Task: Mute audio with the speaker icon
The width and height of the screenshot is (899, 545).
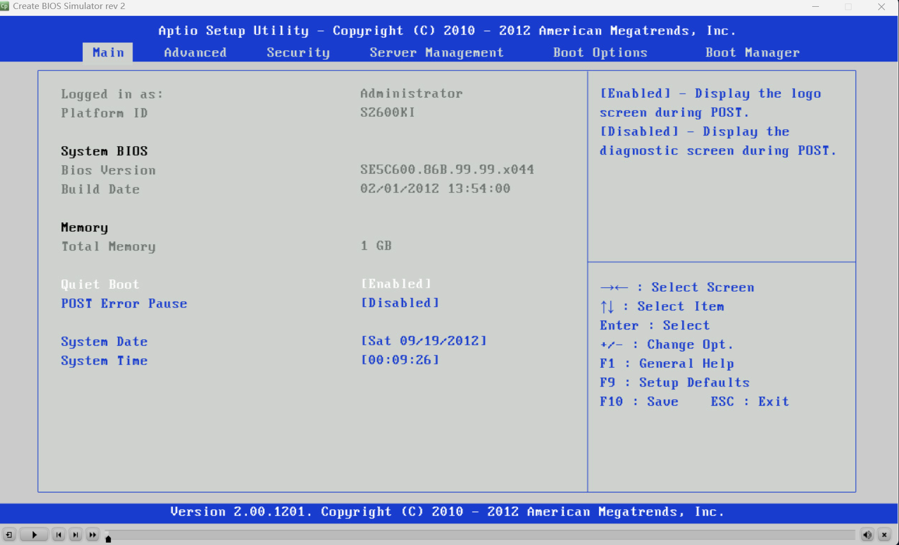Action: tap(867, 535)
